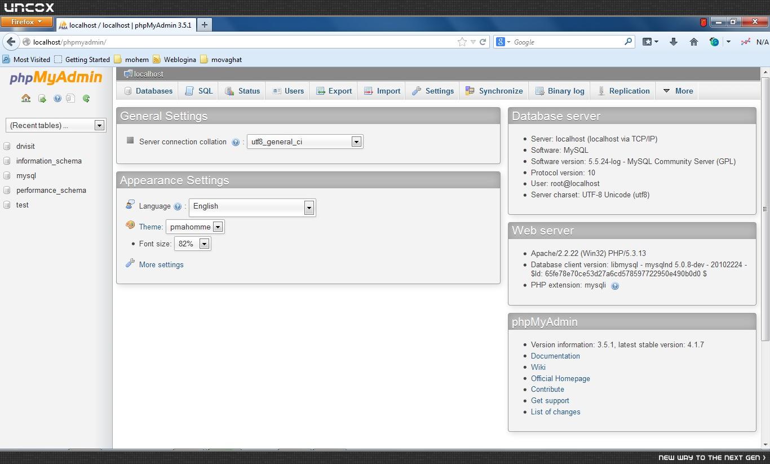The width and height of the screenshot is (770, 464).
Task: Open the List of changes link
Action: 556,412
